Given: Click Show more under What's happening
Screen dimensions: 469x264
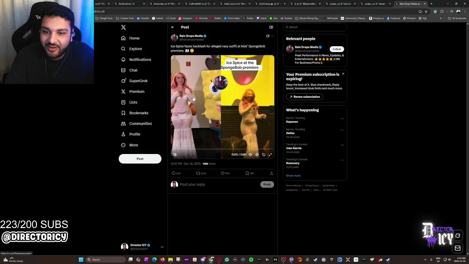Looking at the screenshot, I should coord(293,176).
